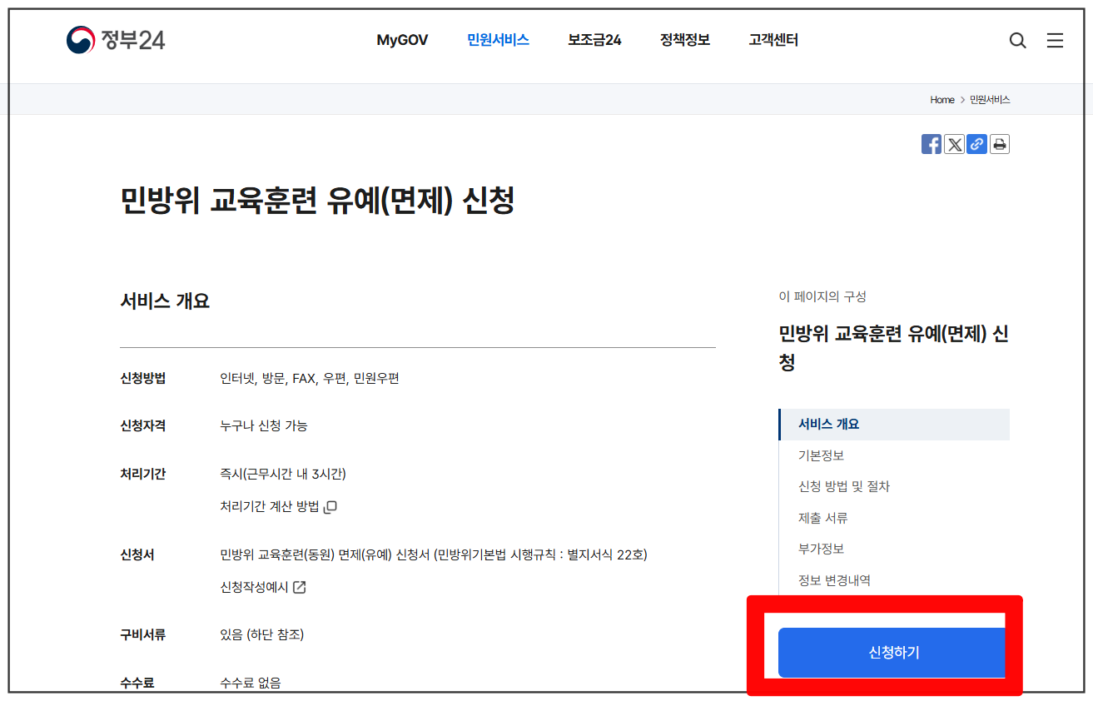Click the copy icon beside 처리기간 계산 방법

pos(328,506)
